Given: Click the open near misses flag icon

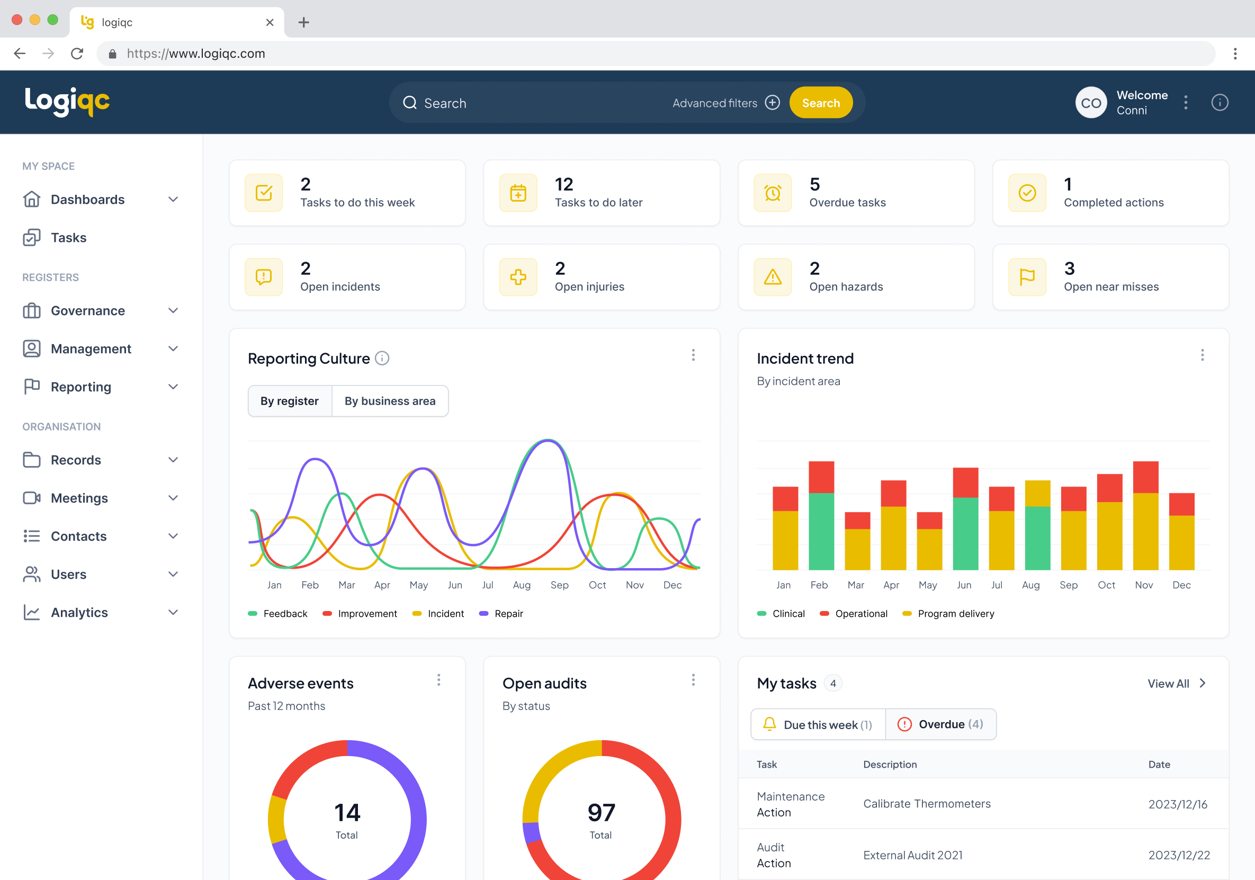Looking at the screenshot, I should tap(1027, 277).
